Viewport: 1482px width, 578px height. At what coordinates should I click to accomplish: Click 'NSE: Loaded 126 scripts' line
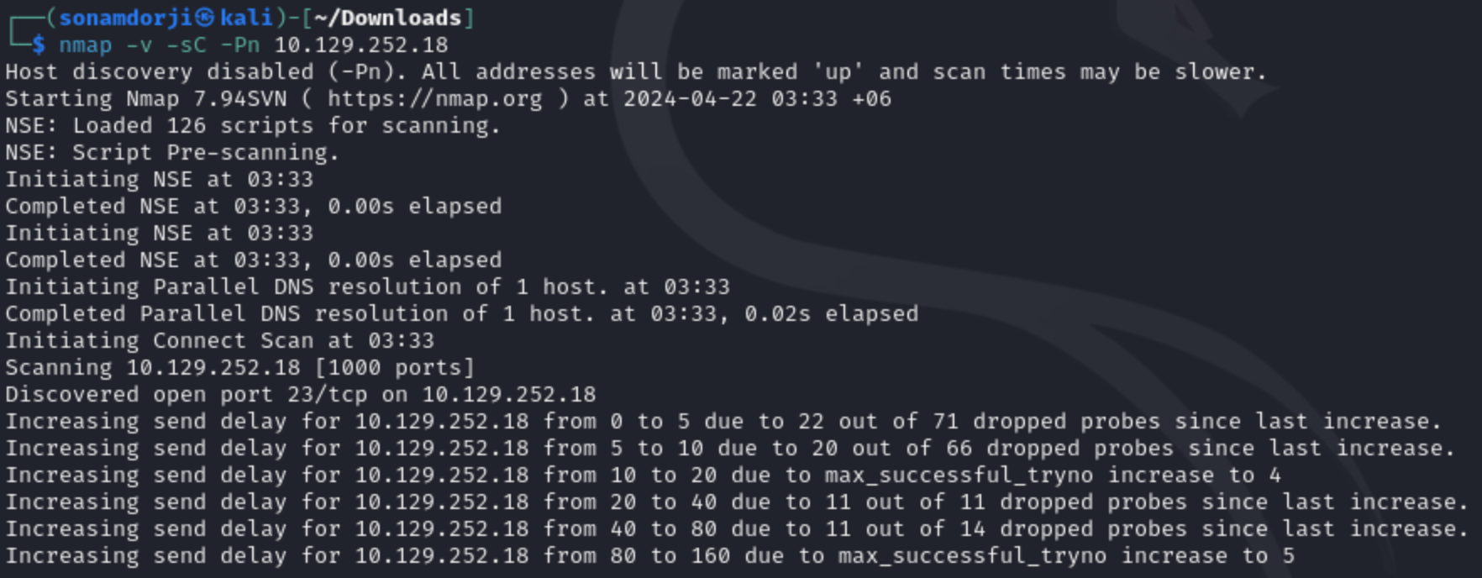coord(253,125)
